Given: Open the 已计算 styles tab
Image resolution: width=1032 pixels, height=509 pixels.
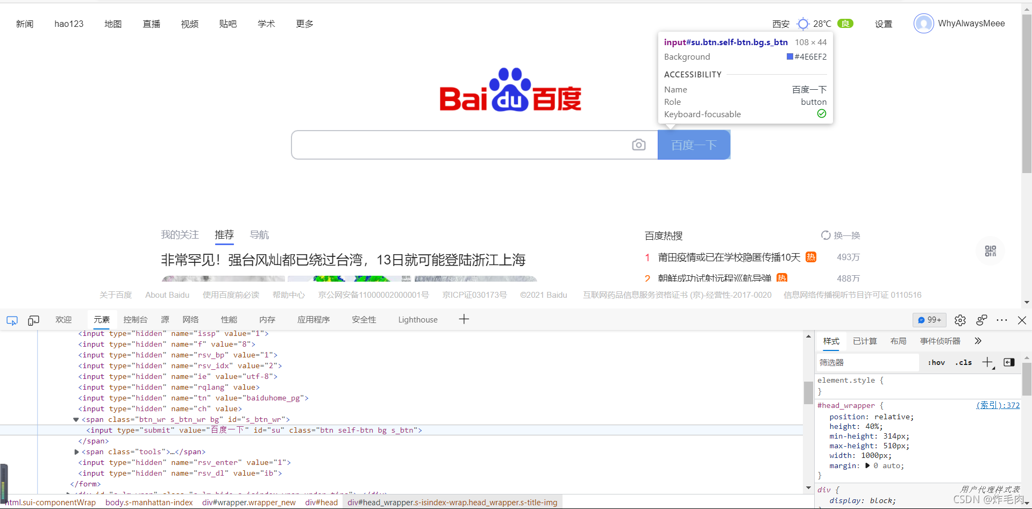Looking at the screenshot, I should click(x=864, y=341).
